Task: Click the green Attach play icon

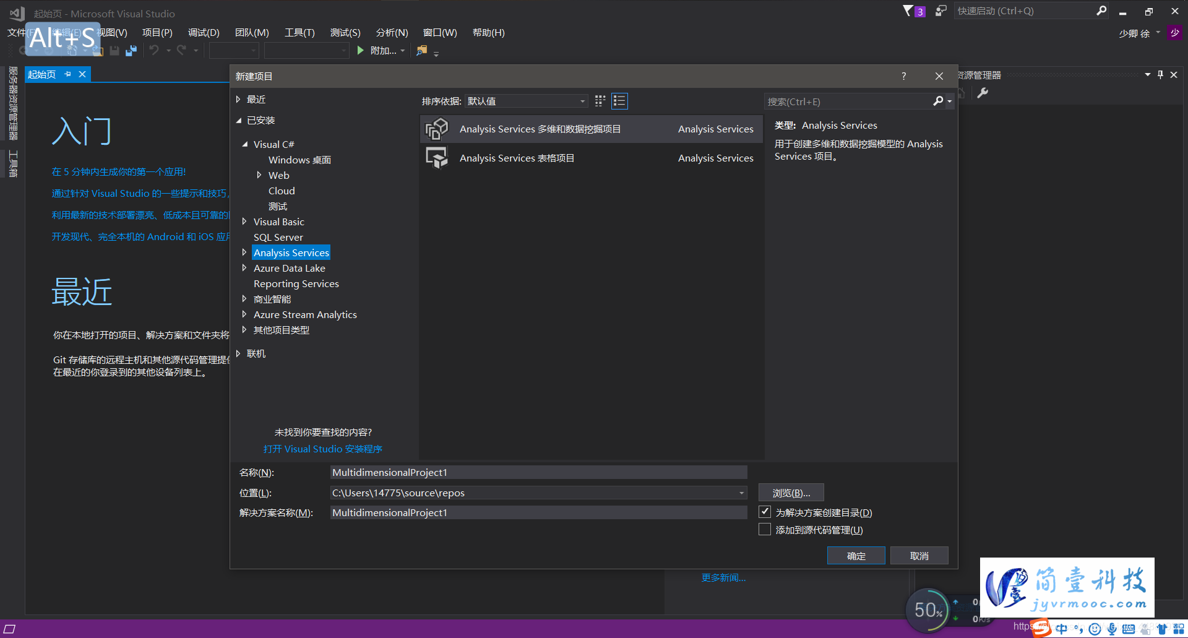Action: (360, 51)
